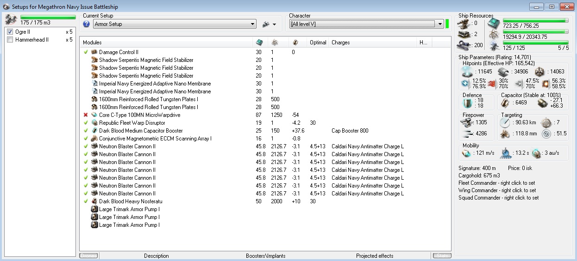Toggle Damage Control II green check status
Screen dimensions: 577x261
point(86,52)
